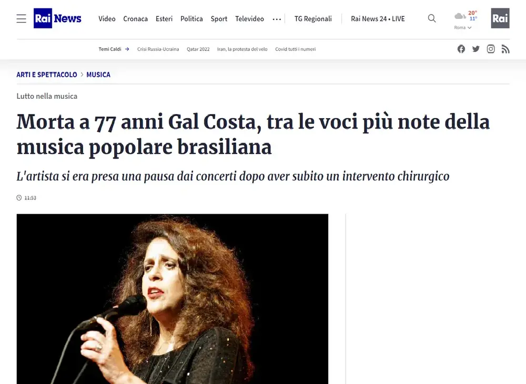Open the Rai News Instagram page
The height and width of the screenshot is (384, 526).
coord(490,49)
